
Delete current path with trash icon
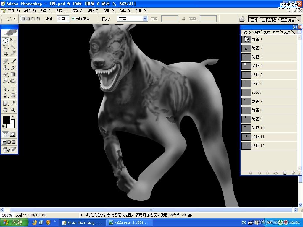[293, 173]
